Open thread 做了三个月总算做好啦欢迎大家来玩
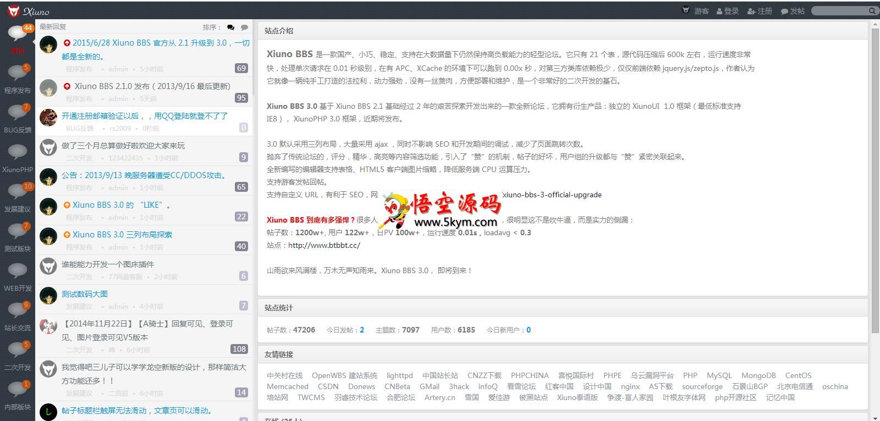The image size is (880, 421). [123, 146]
